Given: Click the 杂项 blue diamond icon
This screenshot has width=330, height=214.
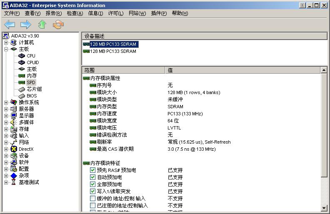Looking at the screenshot, I should click(x=13, y=176).
